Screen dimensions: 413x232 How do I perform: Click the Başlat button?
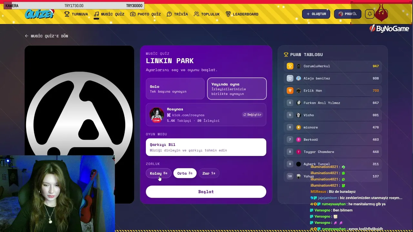coord(206,192)
